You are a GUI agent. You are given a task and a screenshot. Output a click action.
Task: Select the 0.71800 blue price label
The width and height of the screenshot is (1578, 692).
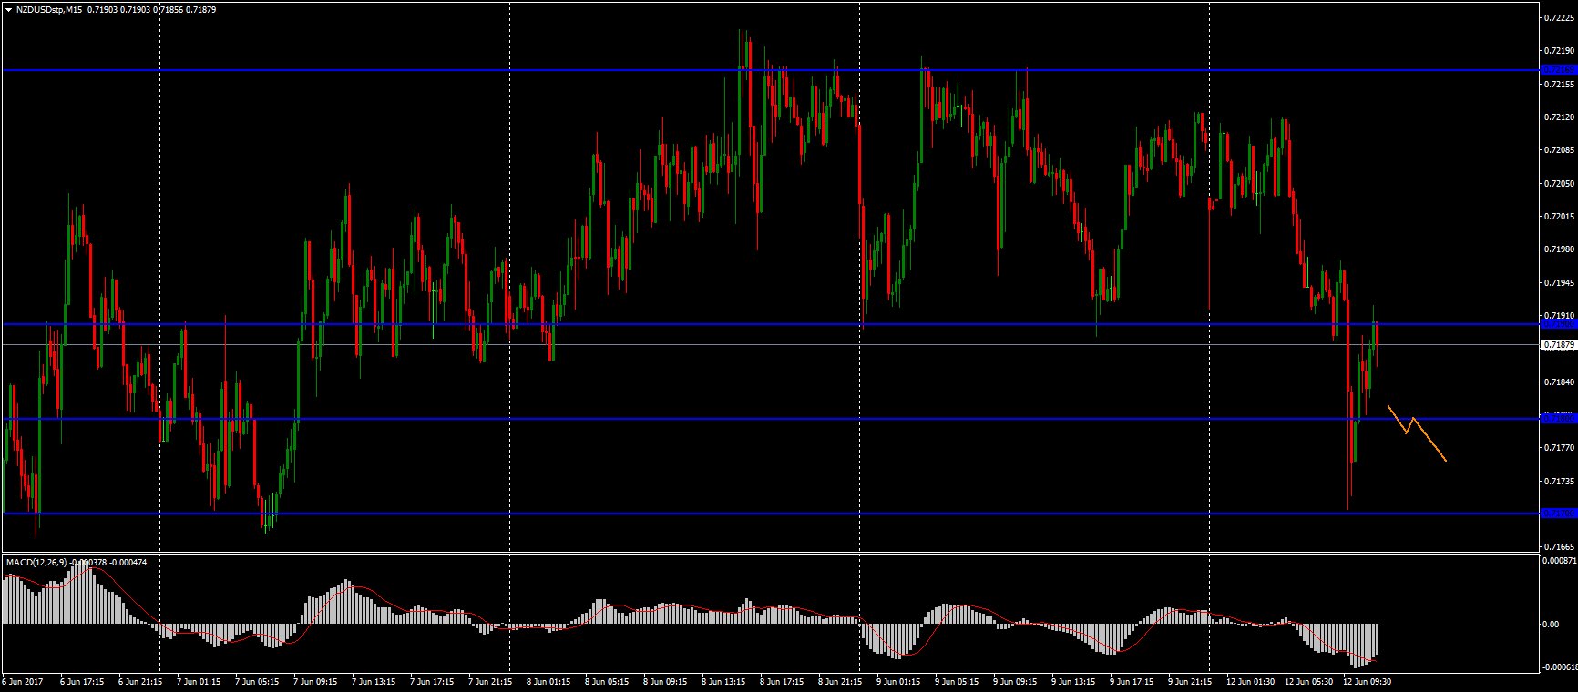point(1557,418)
